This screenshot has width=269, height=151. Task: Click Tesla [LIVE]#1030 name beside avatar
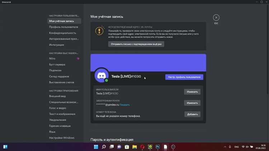click(x=126, y=76)
